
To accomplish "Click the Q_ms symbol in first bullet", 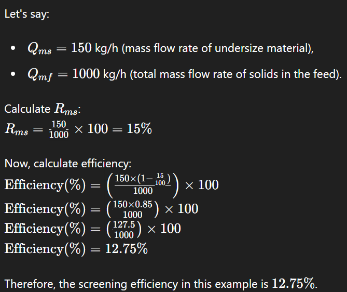I will [x=39, y=49].
